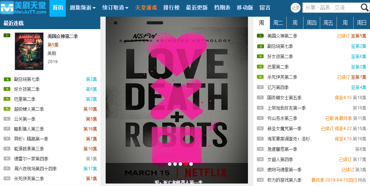Image resolution: width=370 pixels, height=186 pixels.
Task: Switch to the 周四 schedule tab
Action: click(312, 23)
